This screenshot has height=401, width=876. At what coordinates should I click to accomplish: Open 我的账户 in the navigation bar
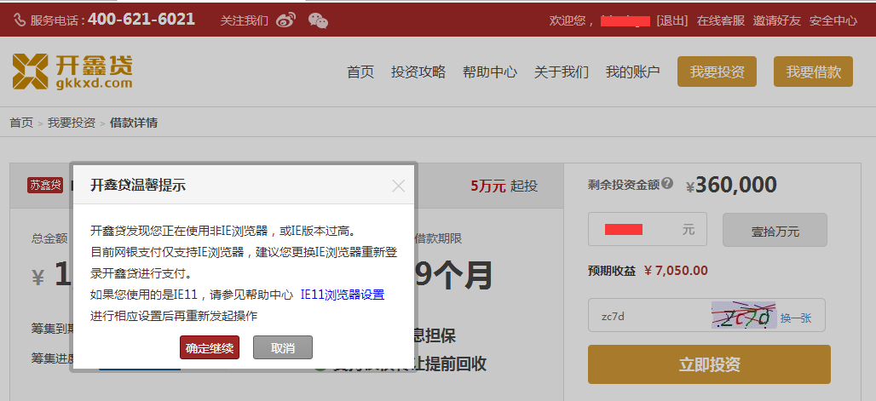(x=633, y=72)
